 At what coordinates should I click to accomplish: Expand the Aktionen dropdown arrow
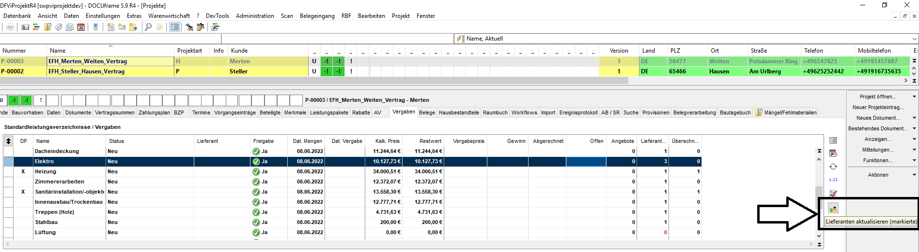point(914,175)
